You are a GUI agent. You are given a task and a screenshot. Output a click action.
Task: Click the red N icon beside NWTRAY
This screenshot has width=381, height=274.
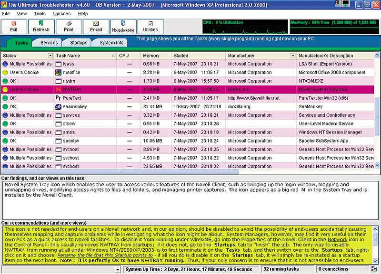(58, 89)
